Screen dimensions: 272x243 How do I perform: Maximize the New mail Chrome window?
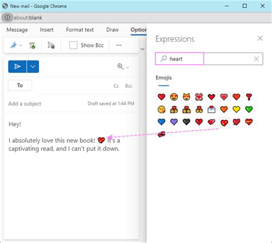(244, 6)
